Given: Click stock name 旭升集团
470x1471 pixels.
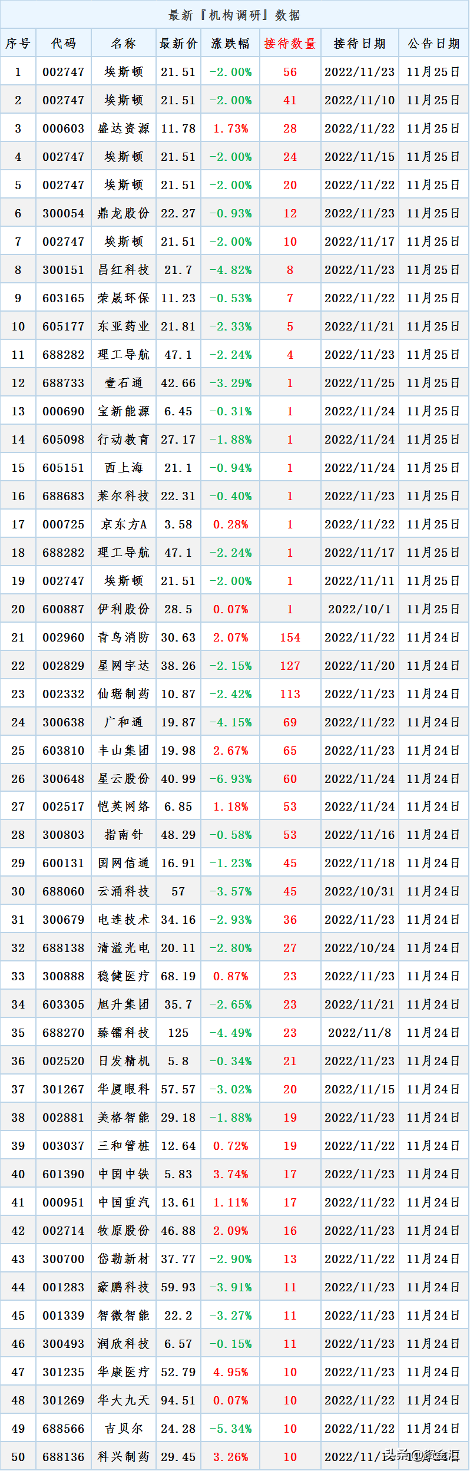Looking at the screenshot, I should 124,1004.
